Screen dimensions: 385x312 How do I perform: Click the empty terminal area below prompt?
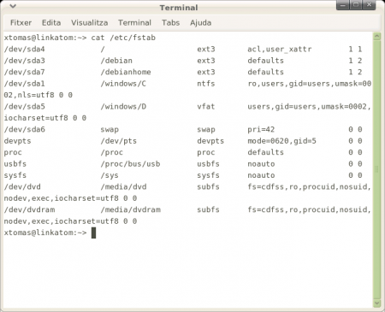click(188, 272)
